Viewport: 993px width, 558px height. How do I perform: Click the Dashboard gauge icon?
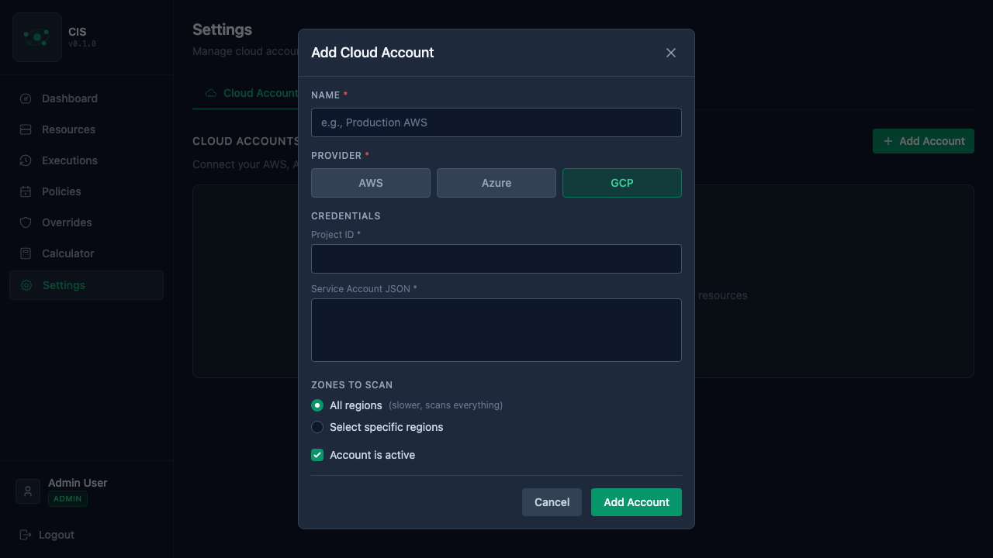[26, 98]
